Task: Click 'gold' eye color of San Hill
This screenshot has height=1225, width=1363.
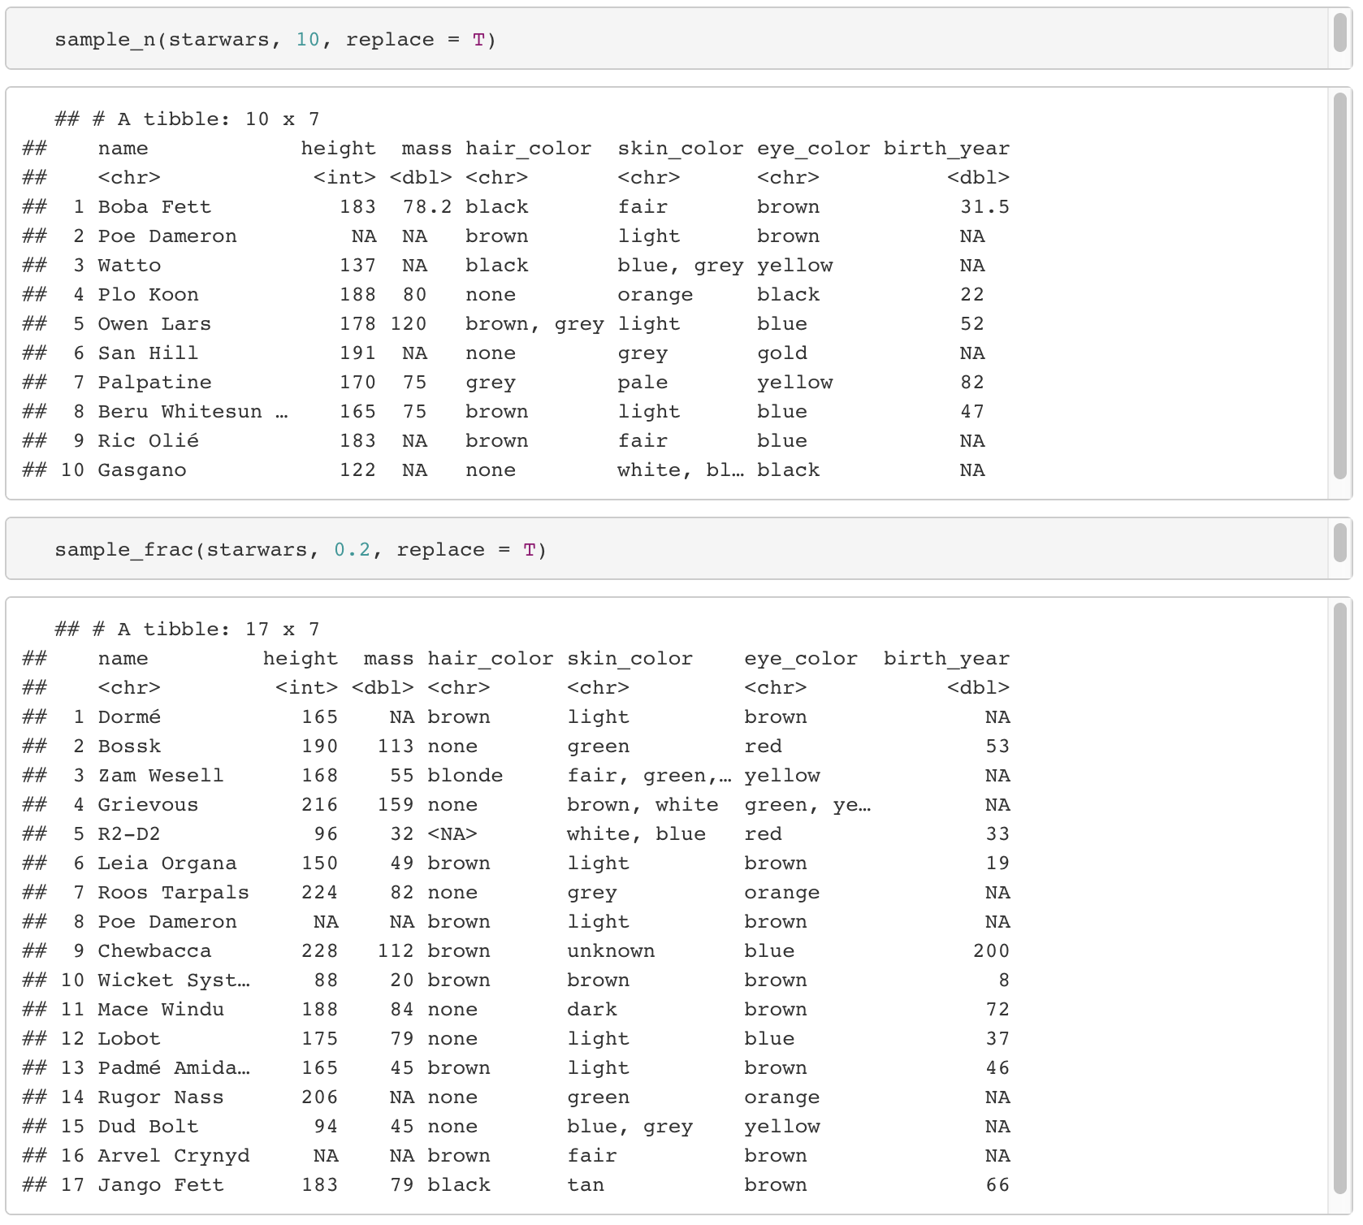Action: pyautogui.click(x=782, y=353)
